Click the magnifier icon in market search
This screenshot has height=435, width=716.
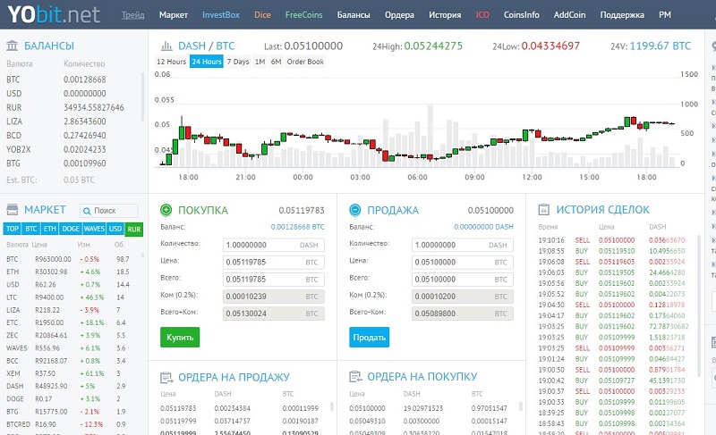87,211
